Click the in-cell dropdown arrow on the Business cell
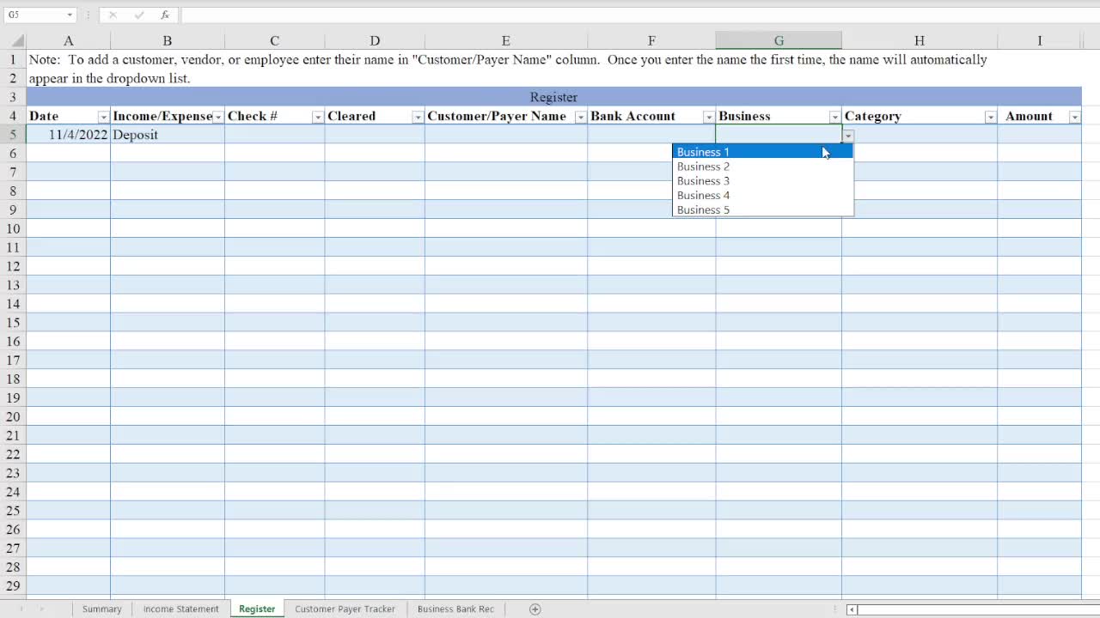Viewport: 1100px width, 618px height. coord(847,136)
